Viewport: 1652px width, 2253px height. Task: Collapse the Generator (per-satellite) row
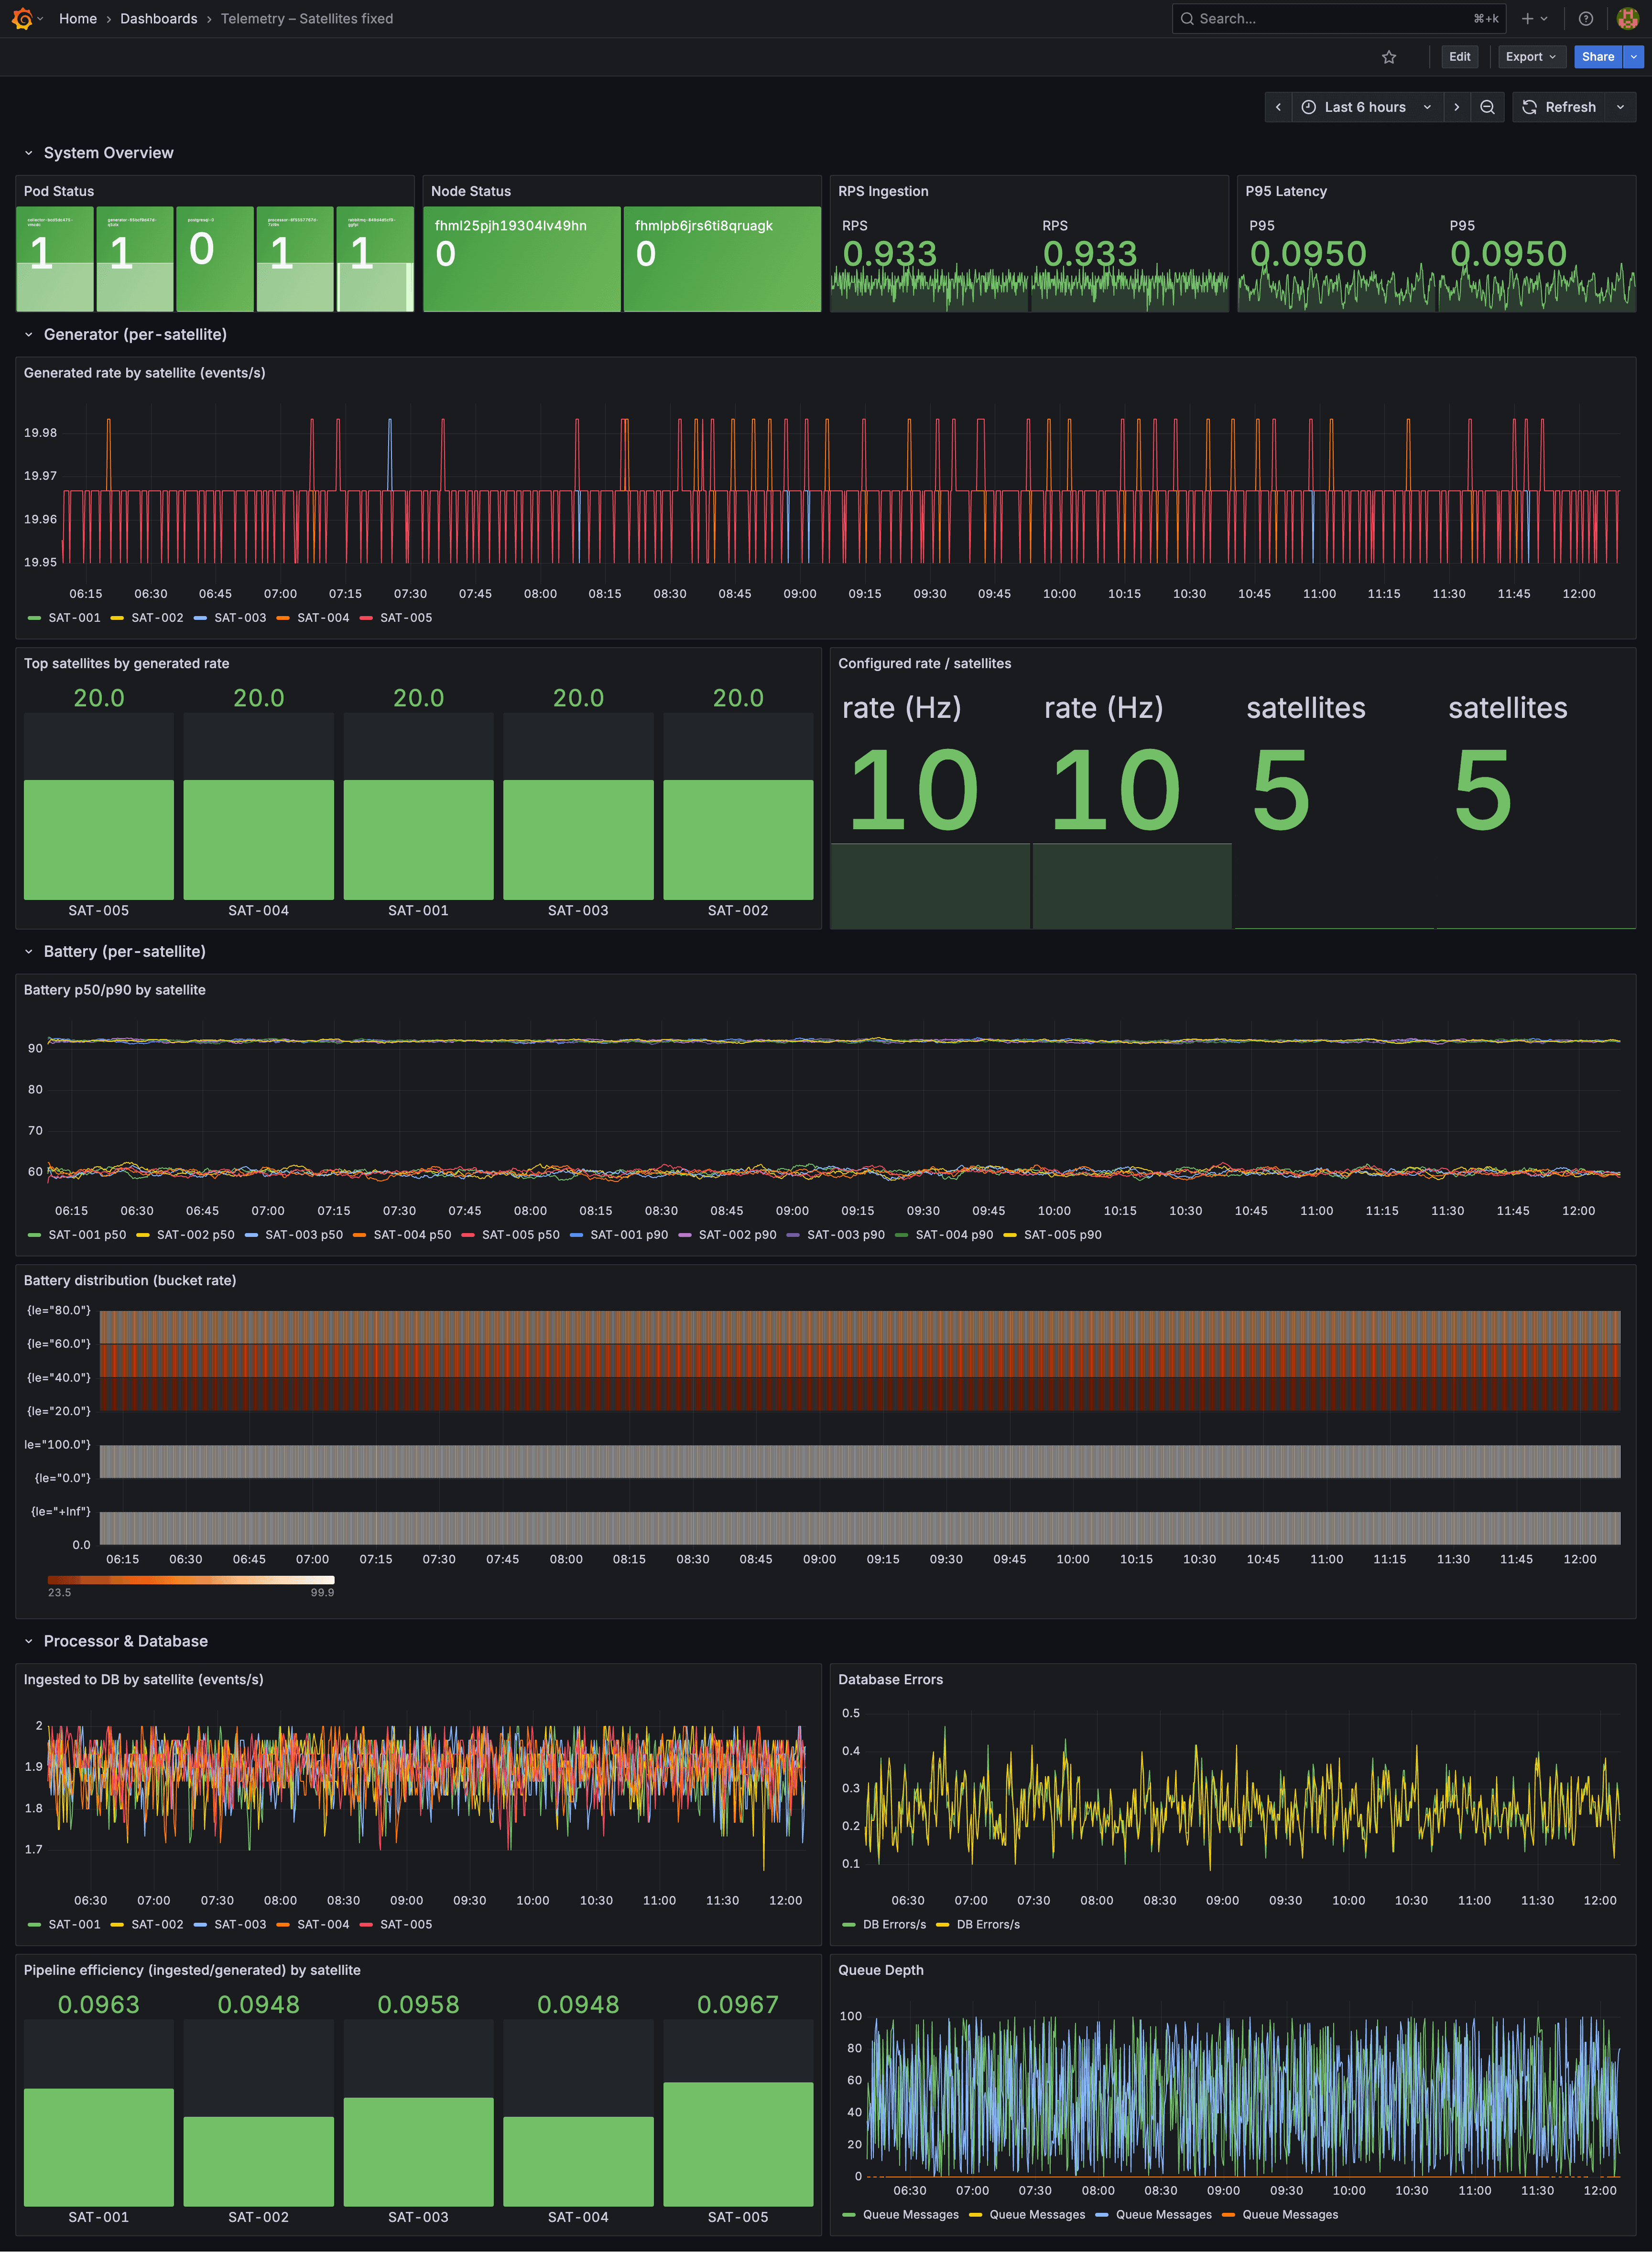pyautogui.click(x=29, y=335)
